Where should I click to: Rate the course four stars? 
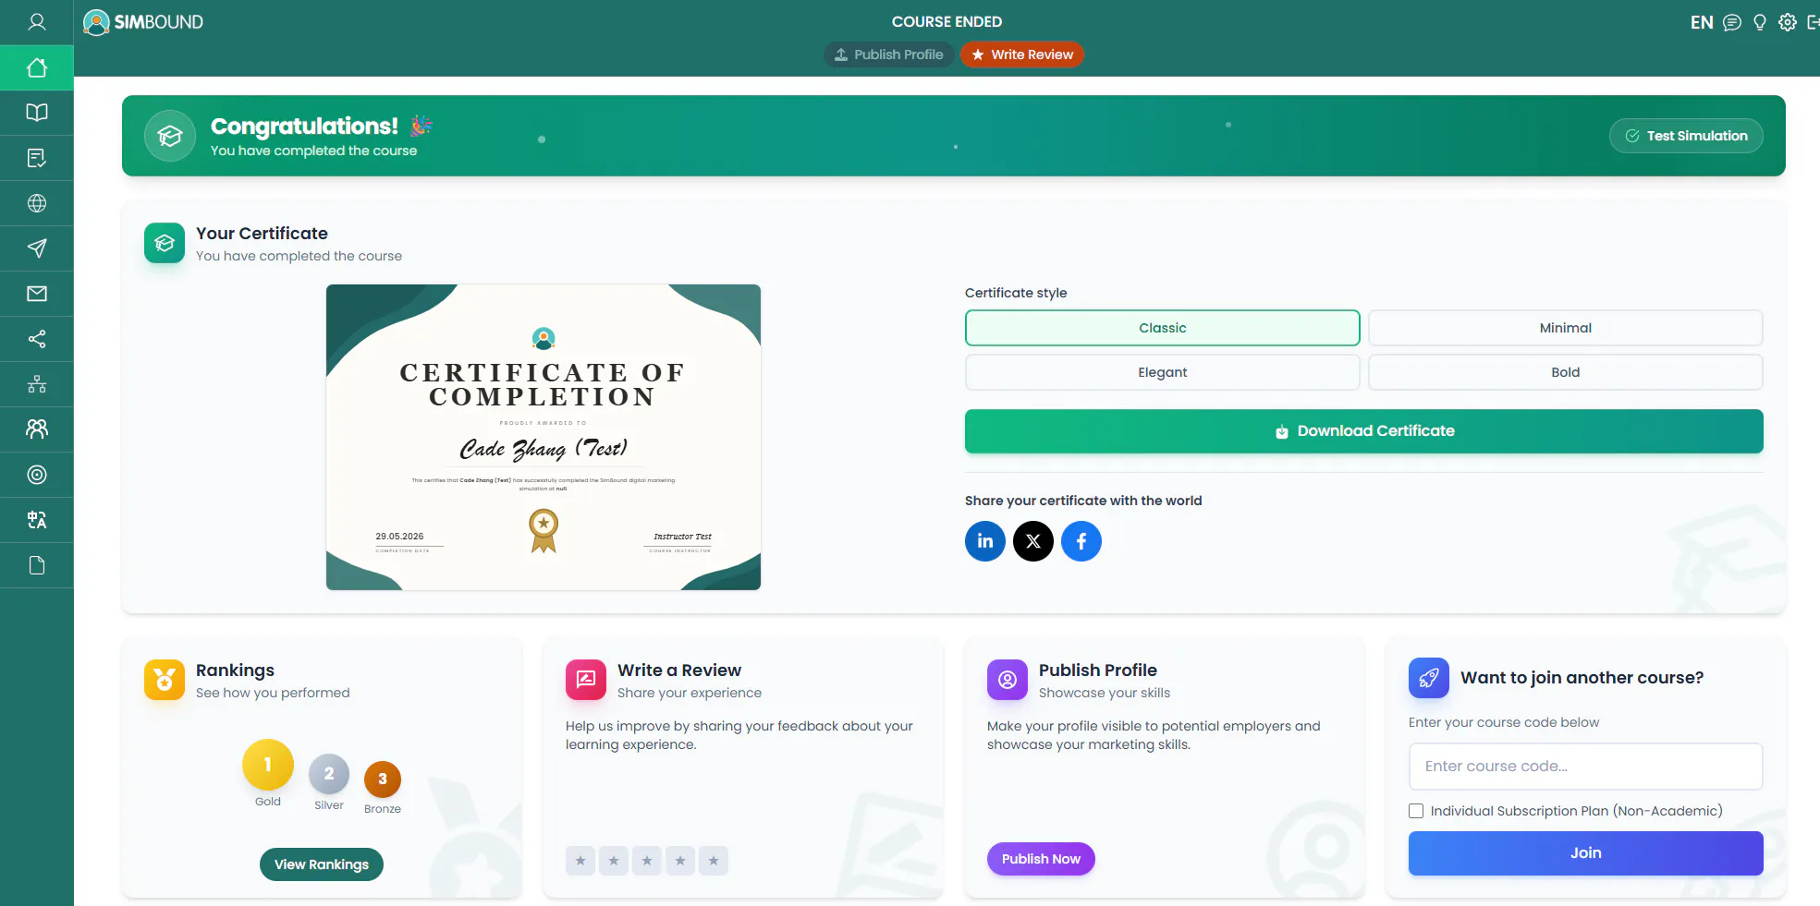coord(680,861)
